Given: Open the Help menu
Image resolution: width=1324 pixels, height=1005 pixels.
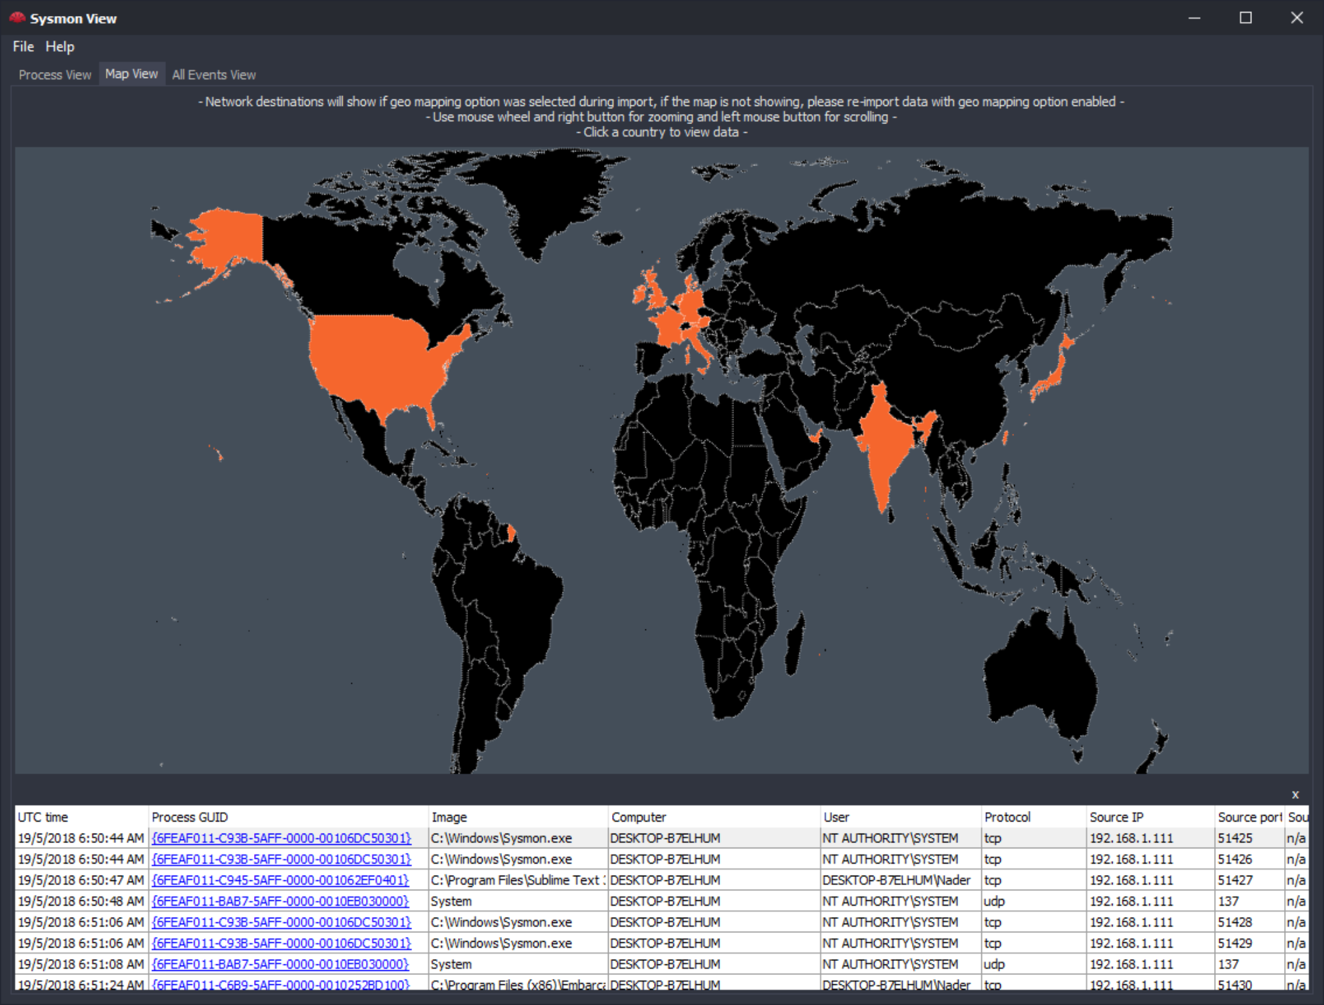Looking at the screenshot, I should 59,47.
